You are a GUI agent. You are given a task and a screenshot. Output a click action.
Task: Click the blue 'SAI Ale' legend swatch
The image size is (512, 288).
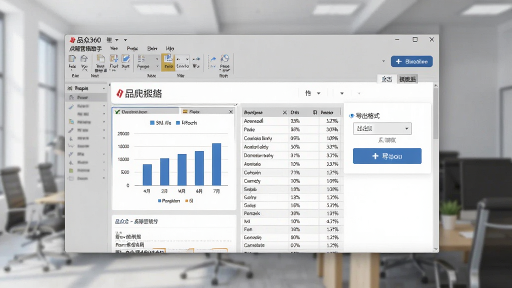point(152,123)
